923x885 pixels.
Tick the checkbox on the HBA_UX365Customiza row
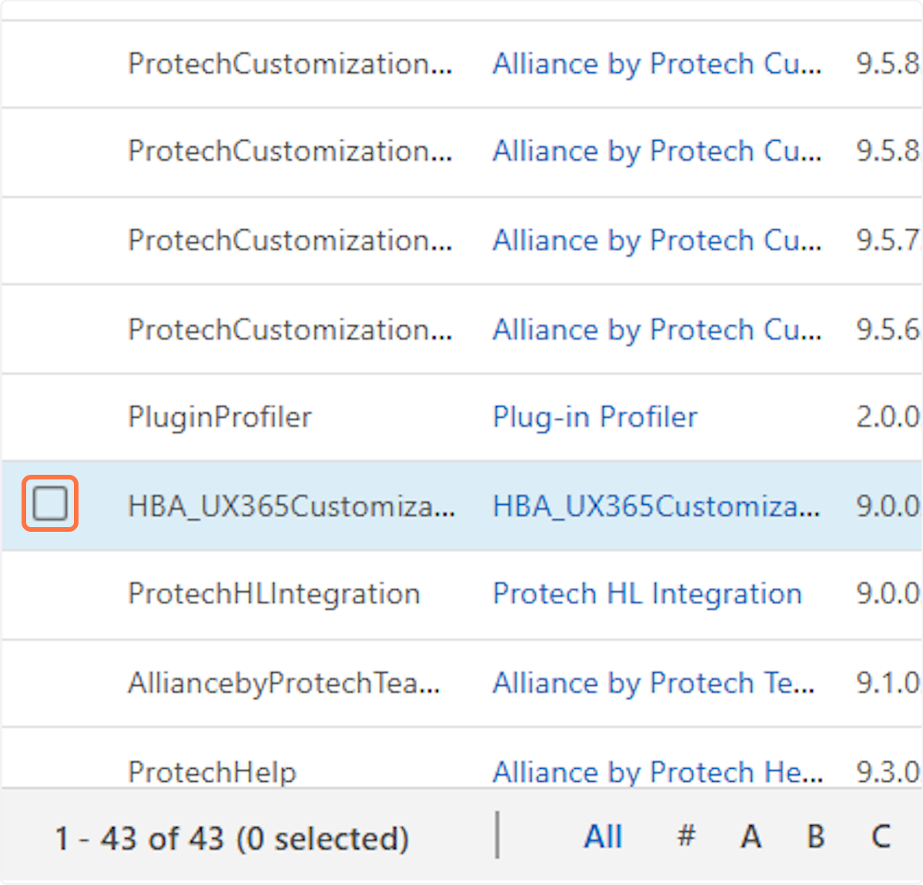point(50,505)
